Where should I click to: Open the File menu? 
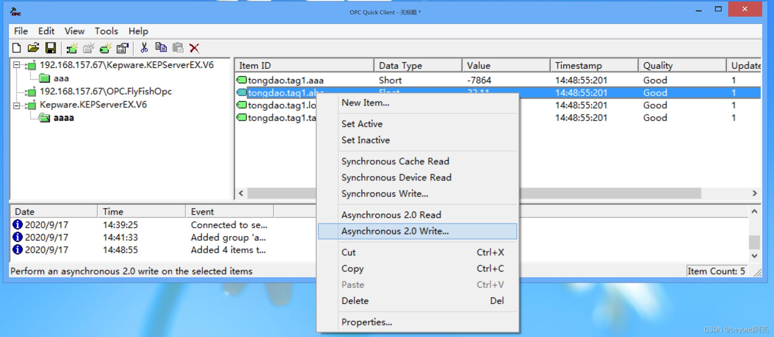coord(21,31)
